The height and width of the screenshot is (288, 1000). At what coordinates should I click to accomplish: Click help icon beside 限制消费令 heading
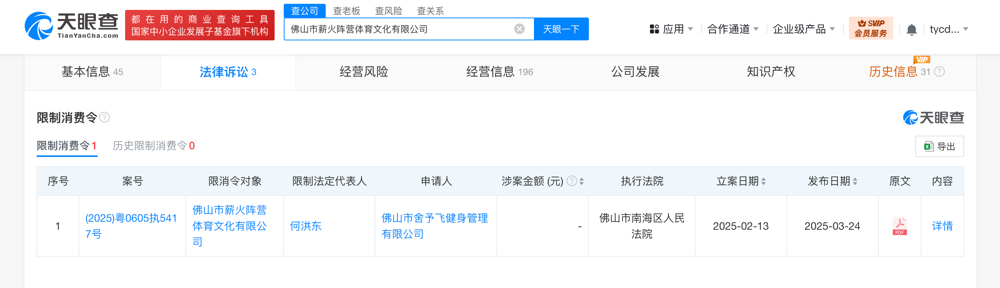(105, 117)
